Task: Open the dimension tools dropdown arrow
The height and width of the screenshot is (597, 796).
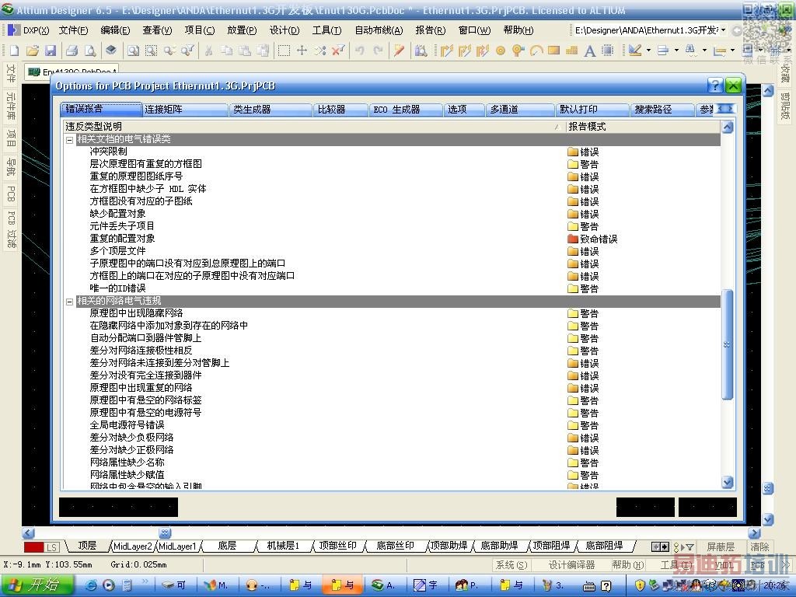Action: (x=732, y=51)
